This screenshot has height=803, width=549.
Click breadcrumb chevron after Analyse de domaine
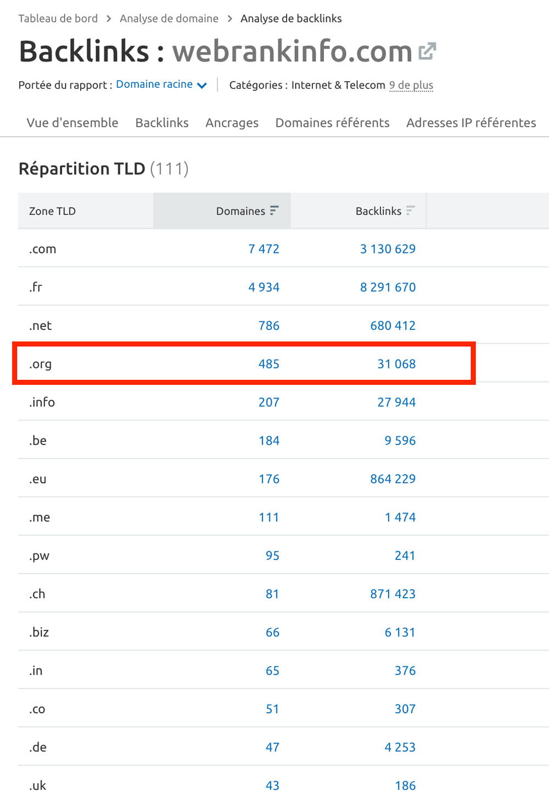pyautogui.click(x=229, y=19)
